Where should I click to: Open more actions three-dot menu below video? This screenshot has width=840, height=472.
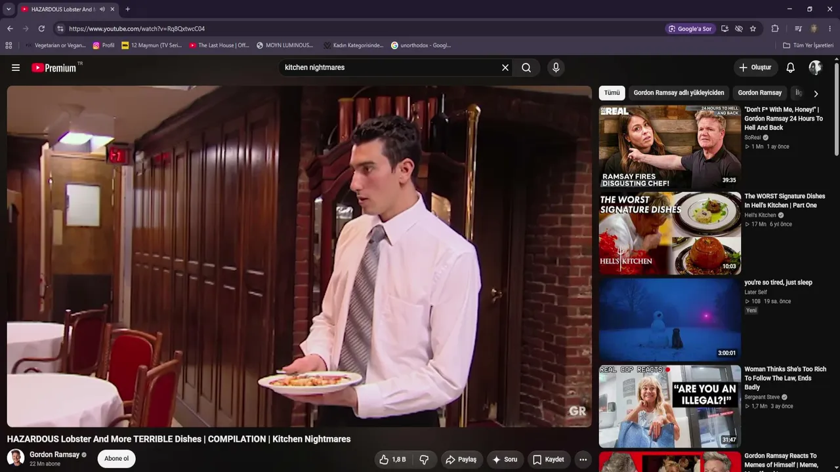(x=583, y=460)
